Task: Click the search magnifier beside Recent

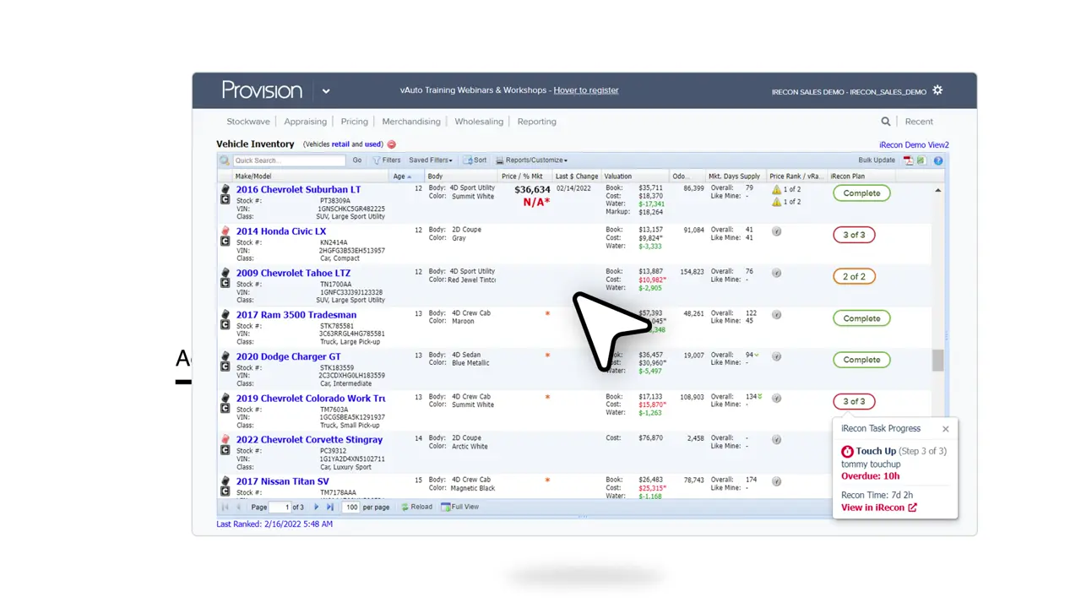Action: 886,122
